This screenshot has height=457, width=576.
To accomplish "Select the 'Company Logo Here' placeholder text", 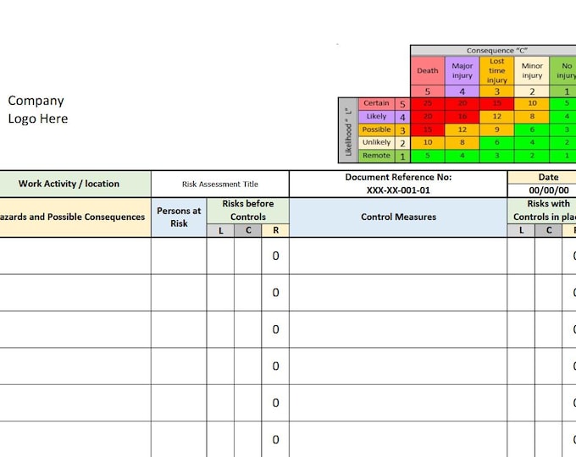I will pos(38,109).
